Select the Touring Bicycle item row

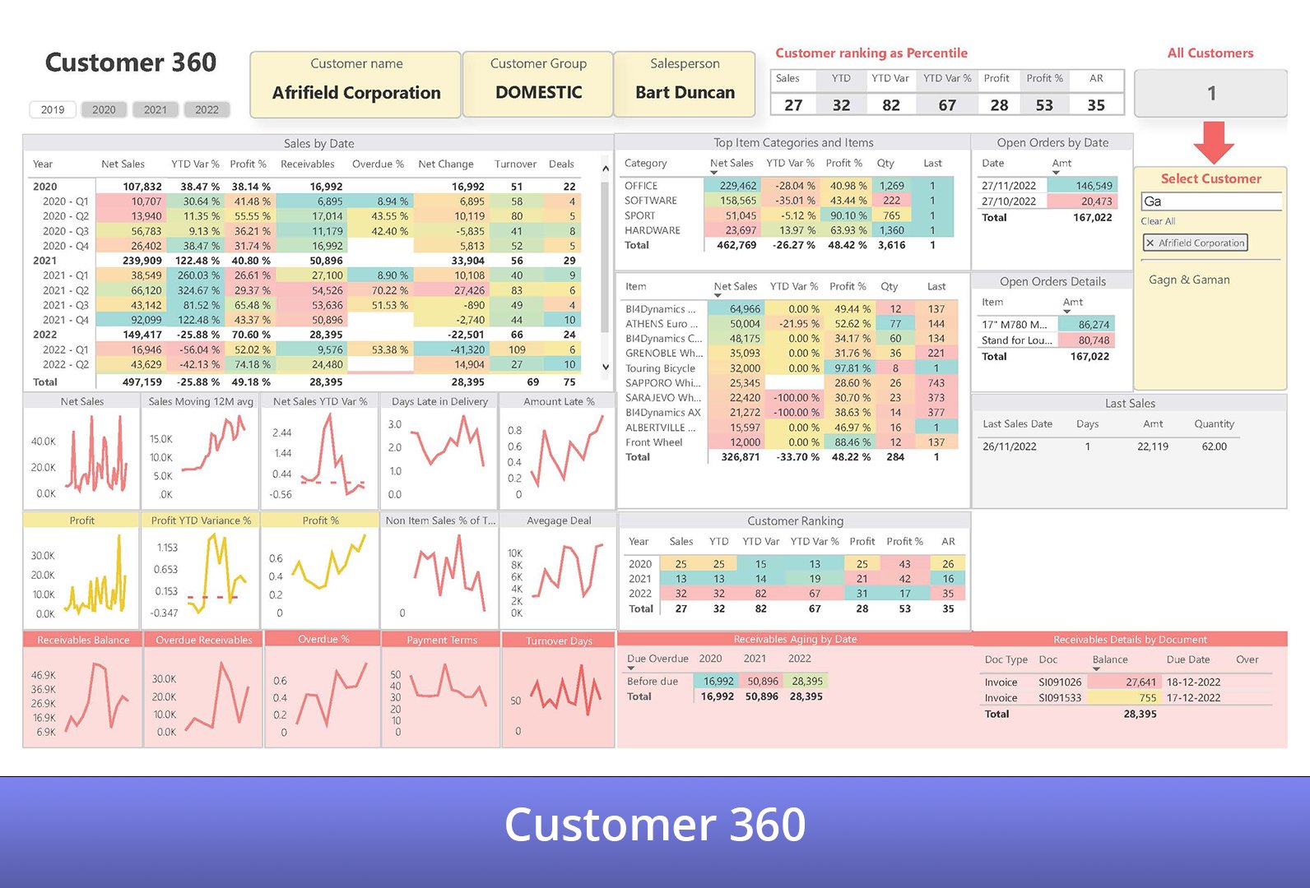[x=790, y=368]
